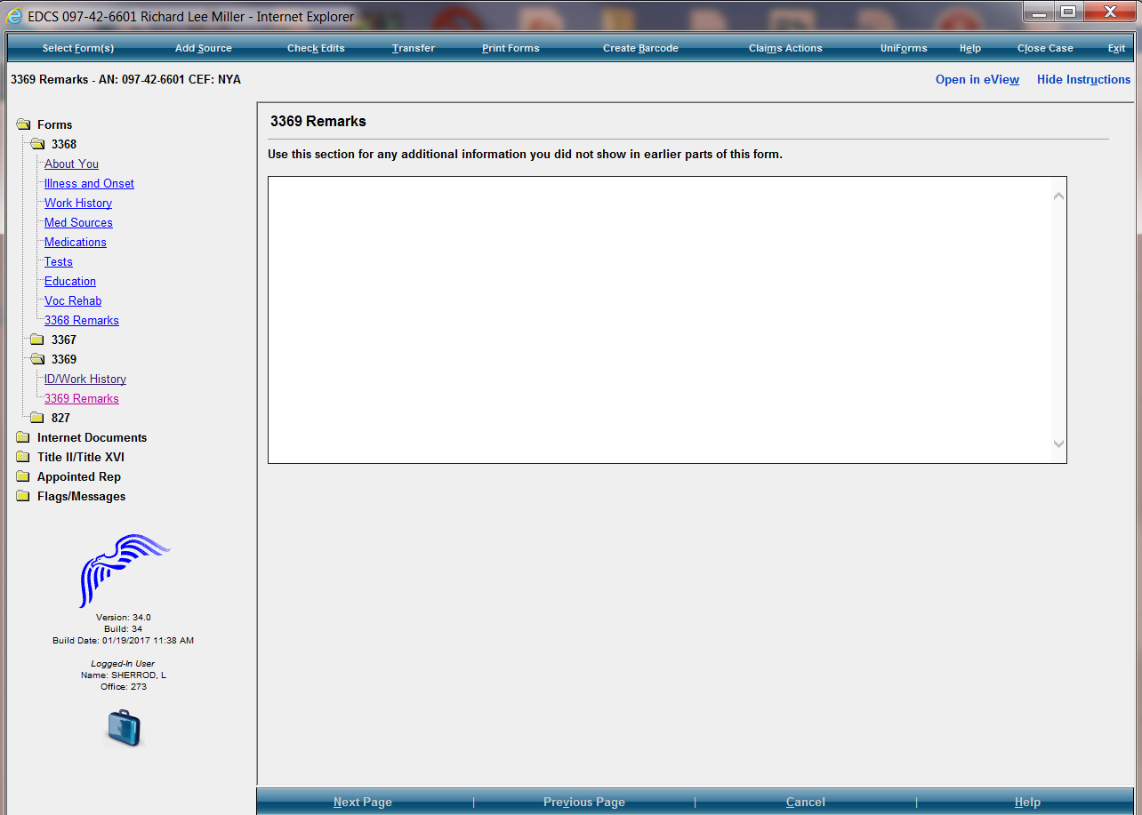
Task: Collapse the 3369 folder icon
Action: point(36,359)
